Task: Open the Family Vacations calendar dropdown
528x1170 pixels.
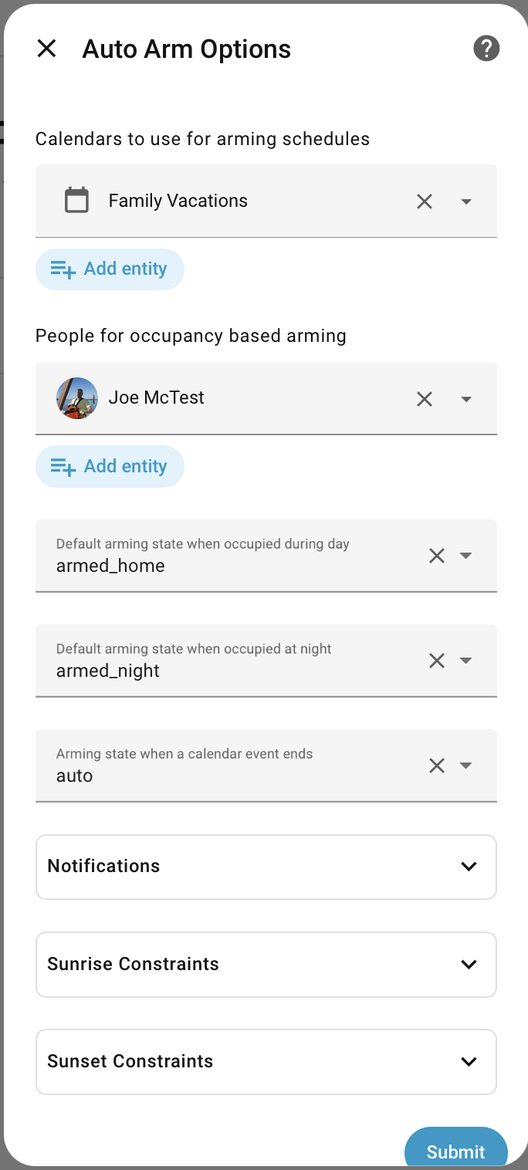Action: 466,201
